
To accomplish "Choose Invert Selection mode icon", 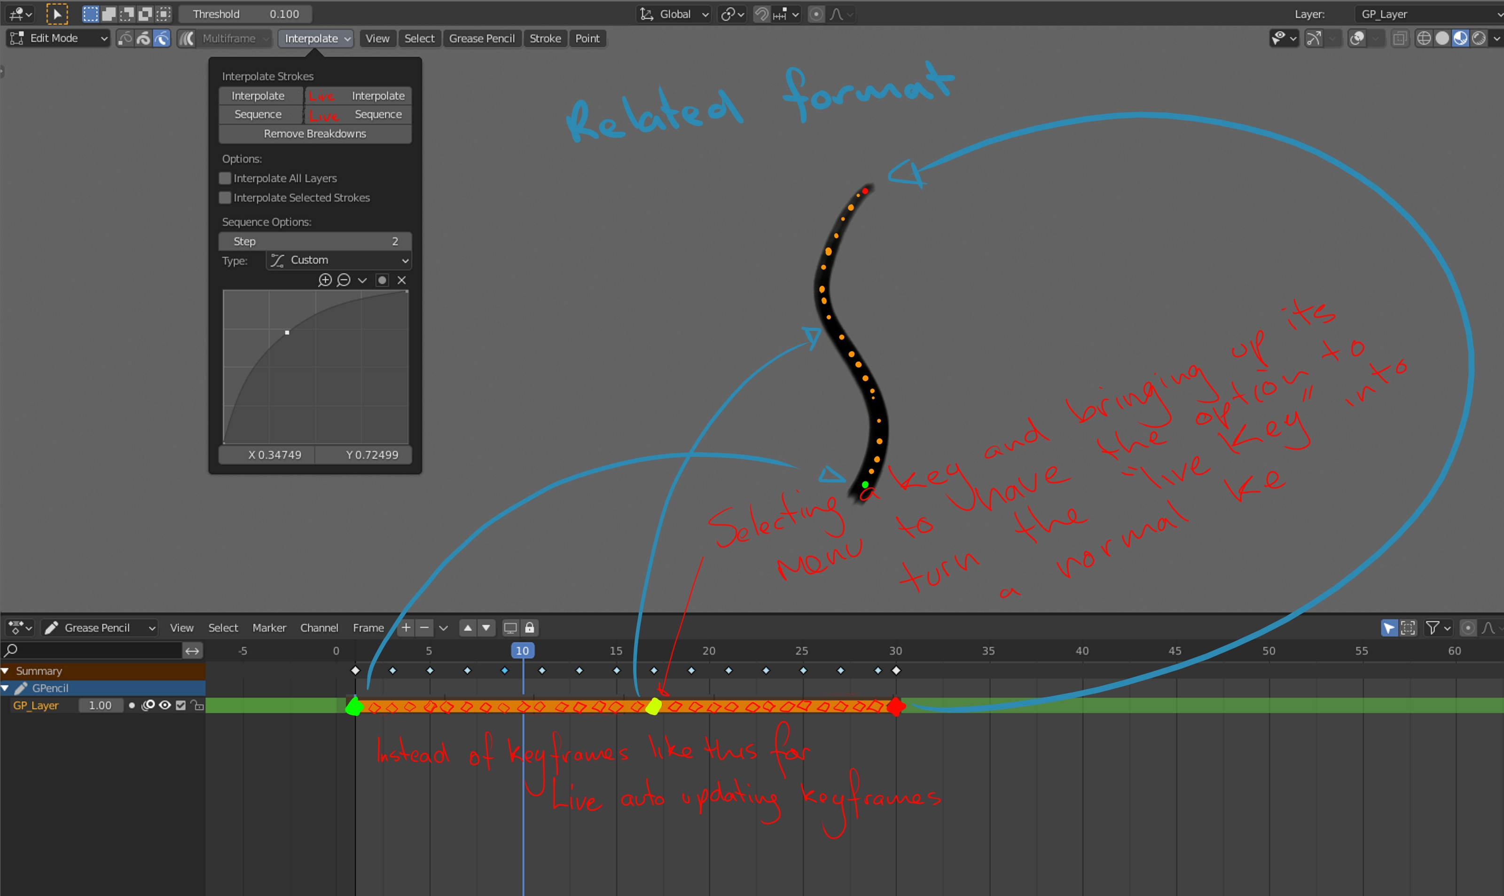I will point(145,14).
